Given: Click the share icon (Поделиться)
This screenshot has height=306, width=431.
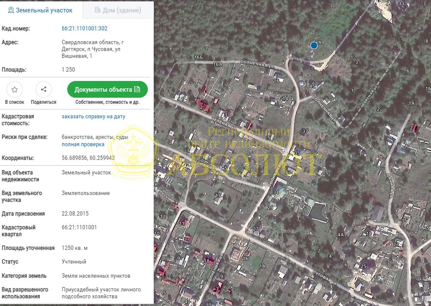Looking at the screenshot, I should (43, 89).
